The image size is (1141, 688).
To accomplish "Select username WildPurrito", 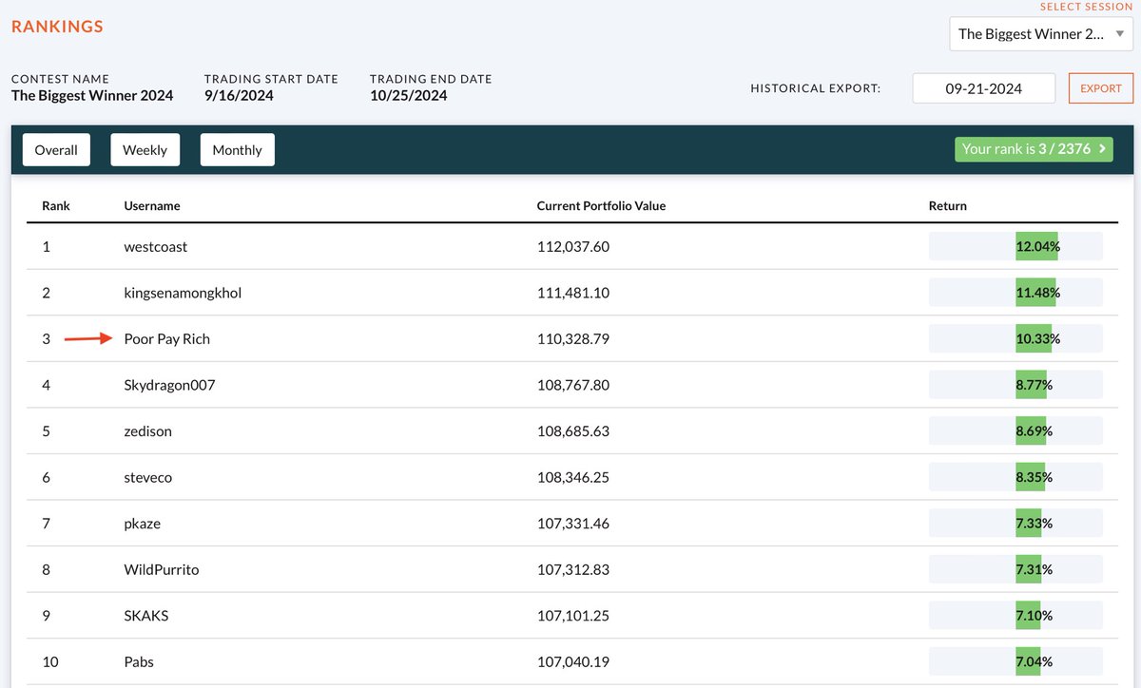I will tap(162, 569).
